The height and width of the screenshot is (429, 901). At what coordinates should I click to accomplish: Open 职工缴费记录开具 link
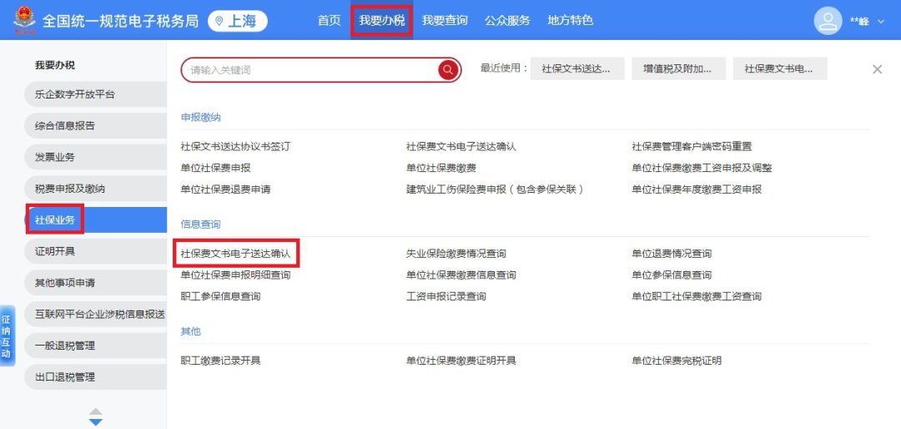click(220, 361)
